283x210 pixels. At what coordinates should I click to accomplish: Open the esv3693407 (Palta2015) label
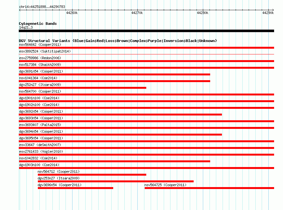point(40,125)
